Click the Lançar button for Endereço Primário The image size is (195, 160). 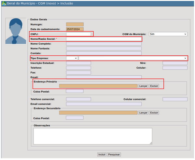click(143, 86)
